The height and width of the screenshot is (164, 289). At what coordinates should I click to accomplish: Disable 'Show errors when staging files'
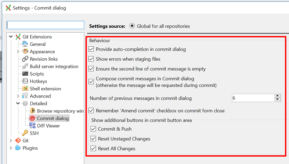click(91, 59)
